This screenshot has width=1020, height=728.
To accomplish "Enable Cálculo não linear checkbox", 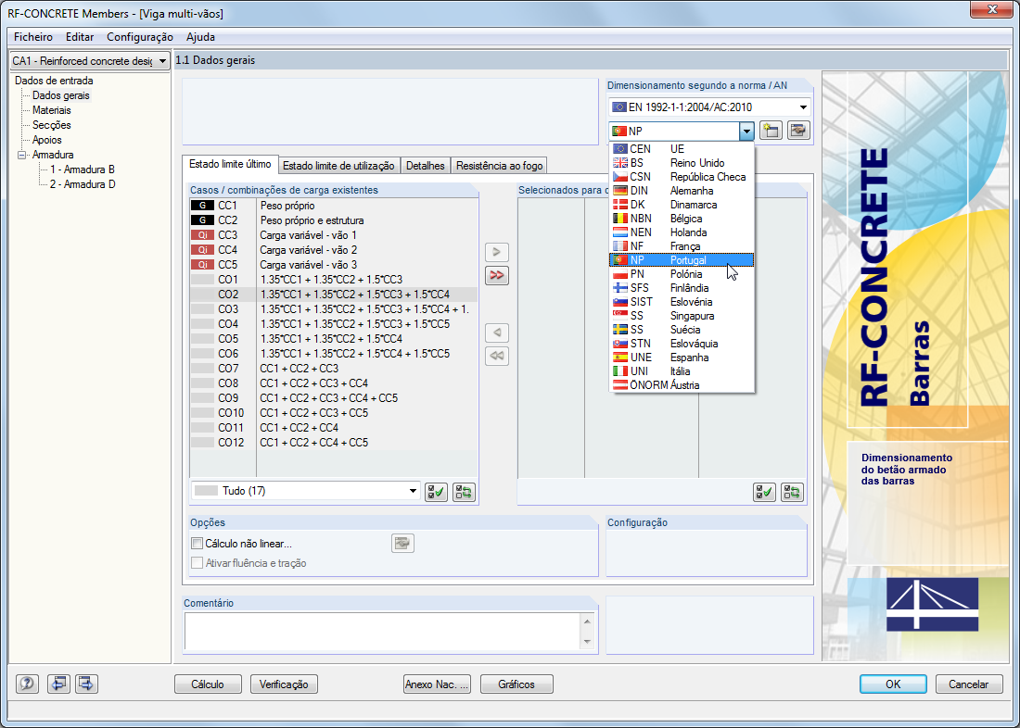I will click(x=198, y=544).
